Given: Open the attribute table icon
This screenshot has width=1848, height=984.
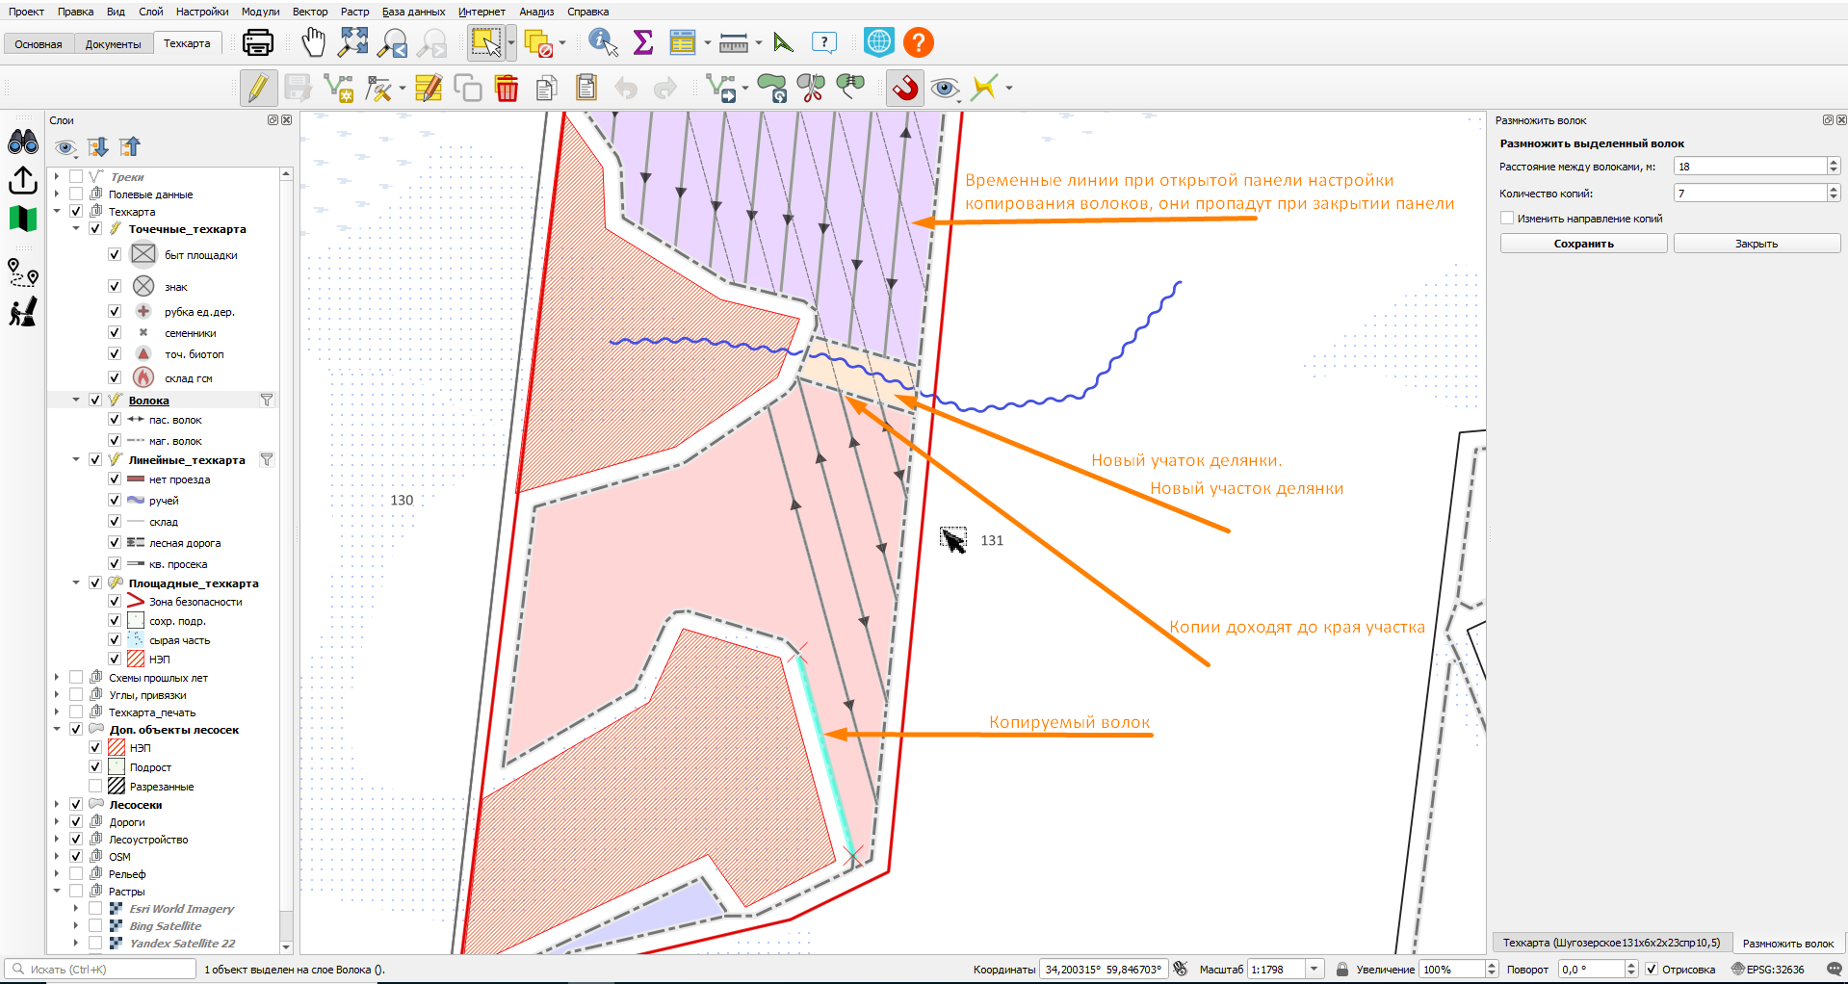Looking at the screenshot, I should coord(683,42).
